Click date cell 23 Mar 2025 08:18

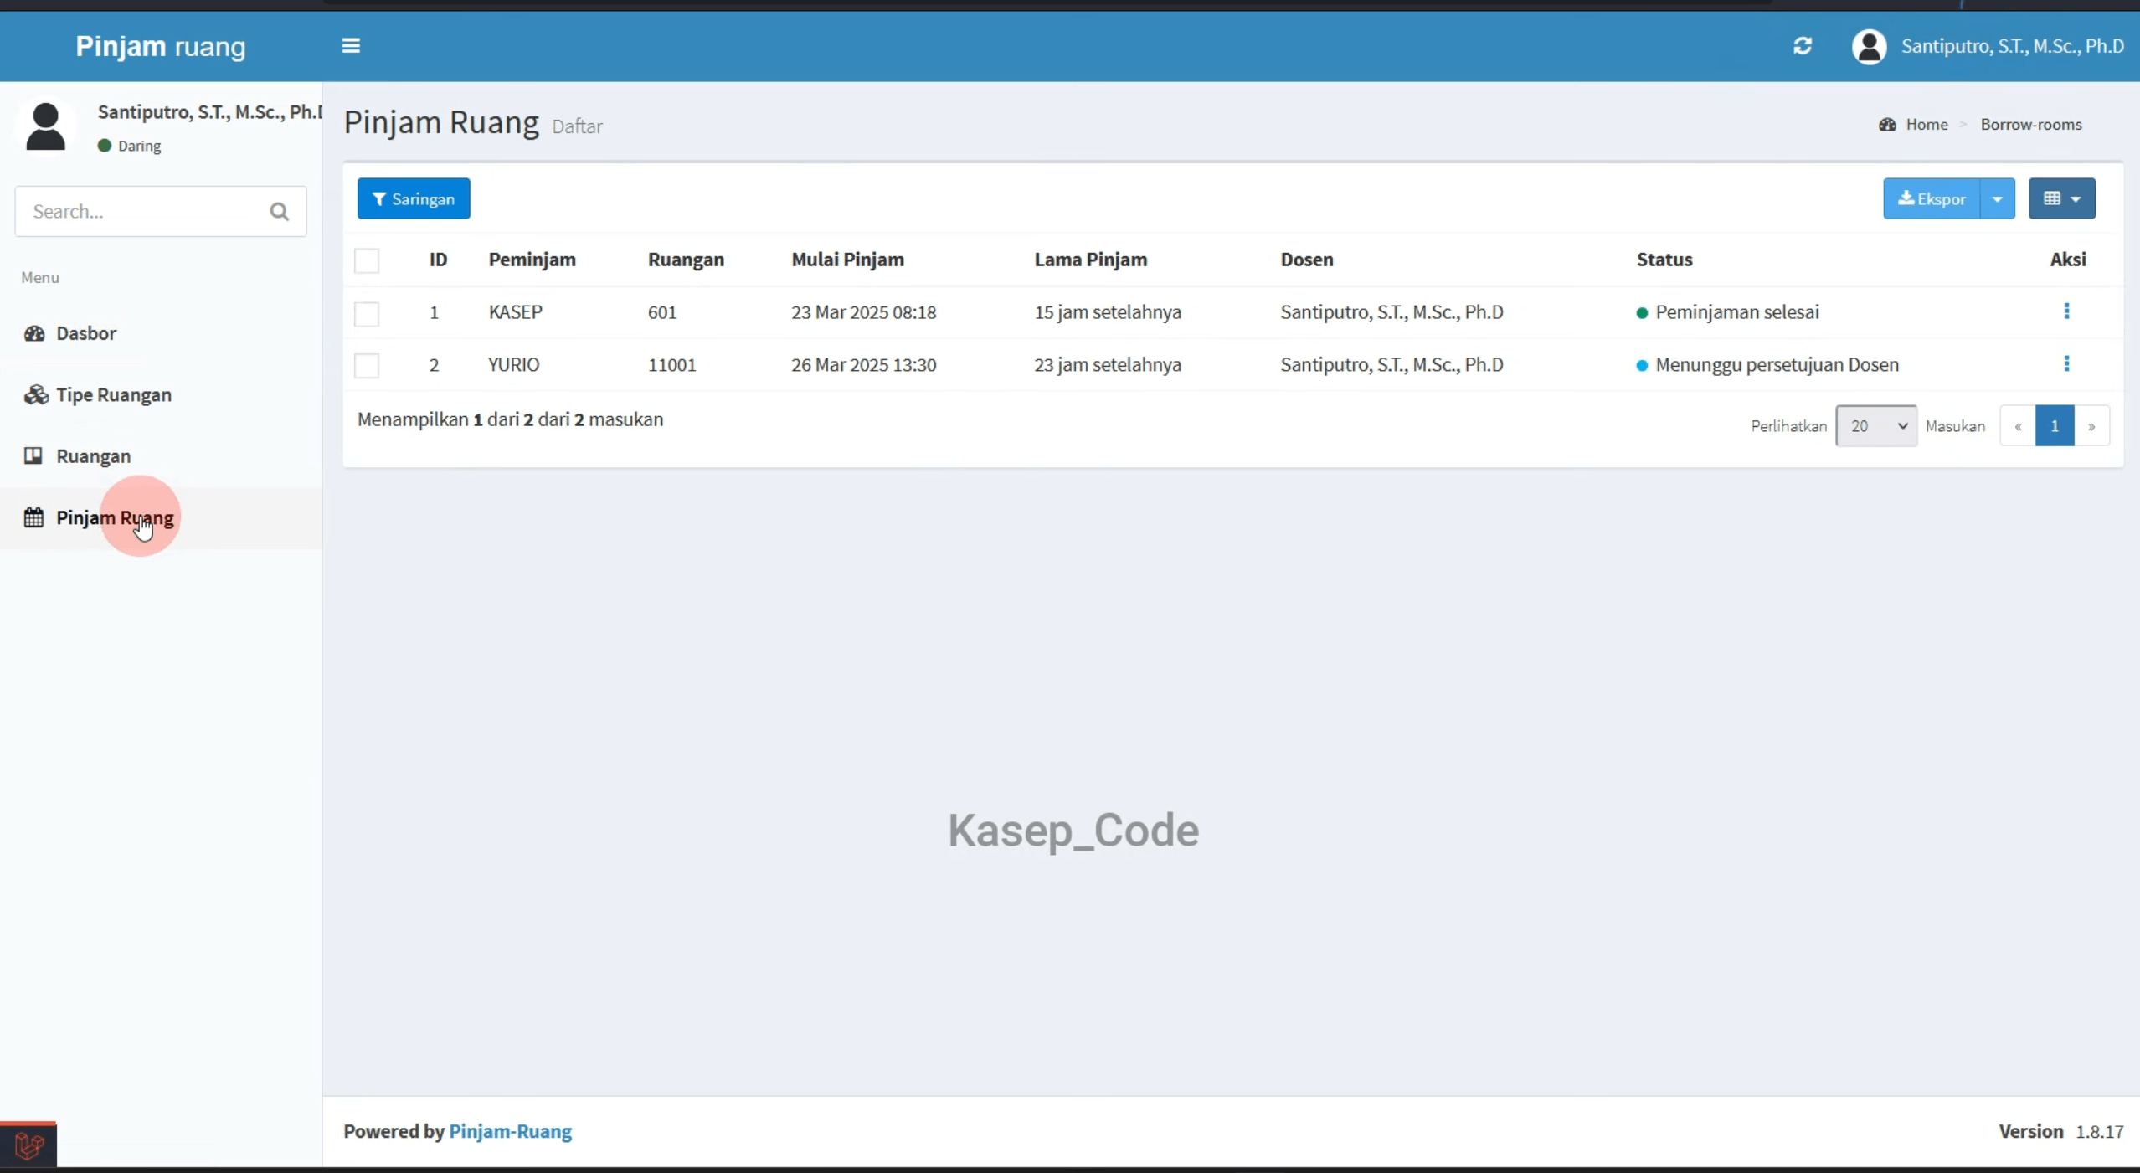(x=863, y=312)
